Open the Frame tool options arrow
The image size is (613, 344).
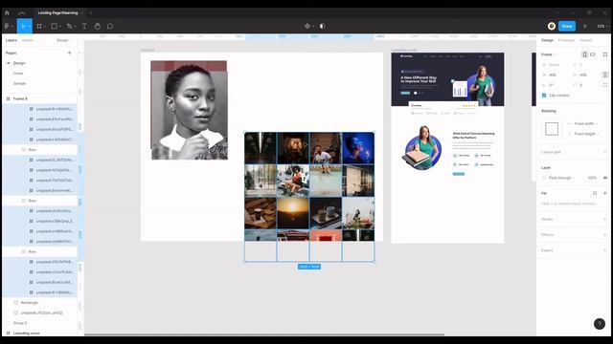(x=45, y=27)
